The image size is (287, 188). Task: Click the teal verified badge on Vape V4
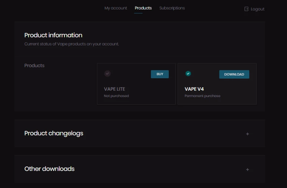tap(188, 74)
